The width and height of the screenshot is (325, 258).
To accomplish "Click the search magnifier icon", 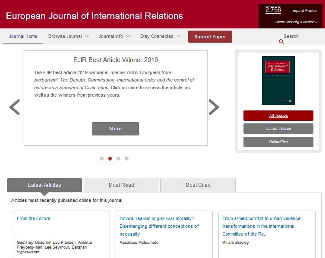I will tap(281, 42).
